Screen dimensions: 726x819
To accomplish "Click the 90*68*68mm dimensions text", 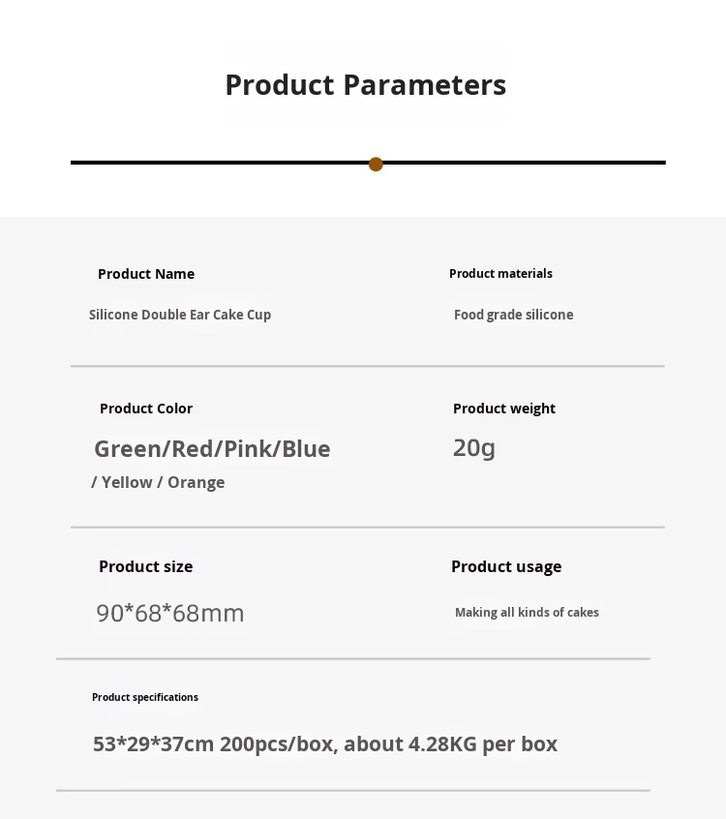I will [170, 613].
